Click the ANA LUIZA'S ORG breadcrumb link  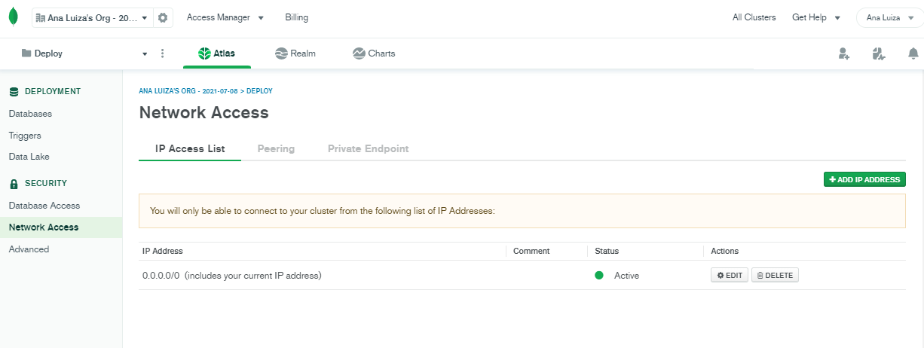point(189,91)
